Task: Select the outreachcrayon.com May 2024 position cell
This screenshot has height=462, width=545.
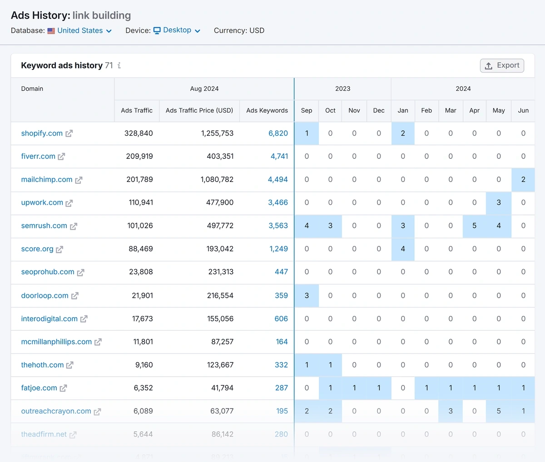Action: click(x=499, y=412)
